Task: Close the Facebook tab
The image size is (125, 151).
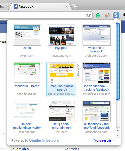Action: tap(66, 6)
